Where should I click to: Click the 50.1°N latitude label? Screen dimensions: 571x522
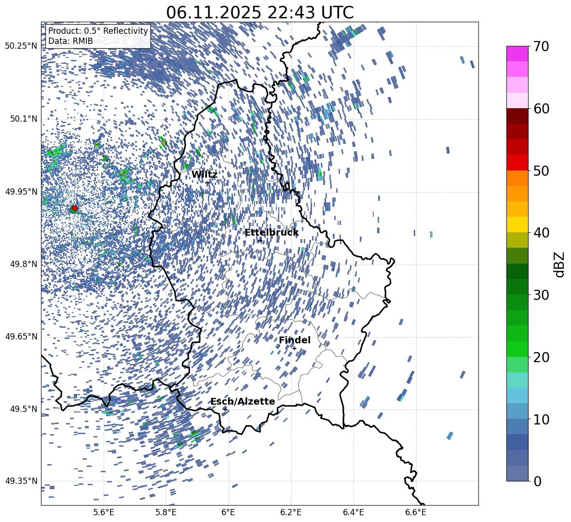(x=23, y=119)
